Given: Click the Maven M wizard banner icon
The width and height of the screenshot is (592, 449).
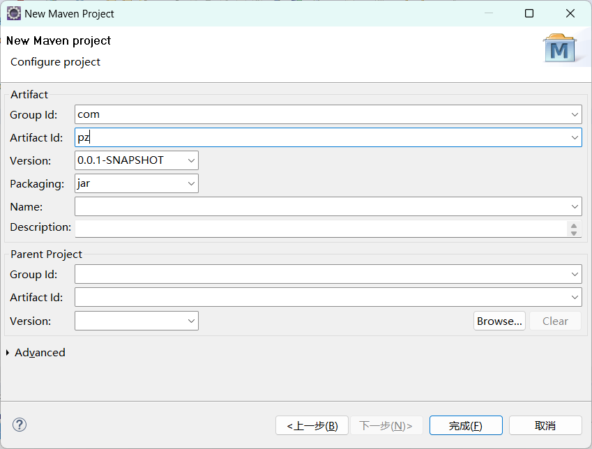Looking at the screenshot, I should pyautogui.click(x=559, y=48).
